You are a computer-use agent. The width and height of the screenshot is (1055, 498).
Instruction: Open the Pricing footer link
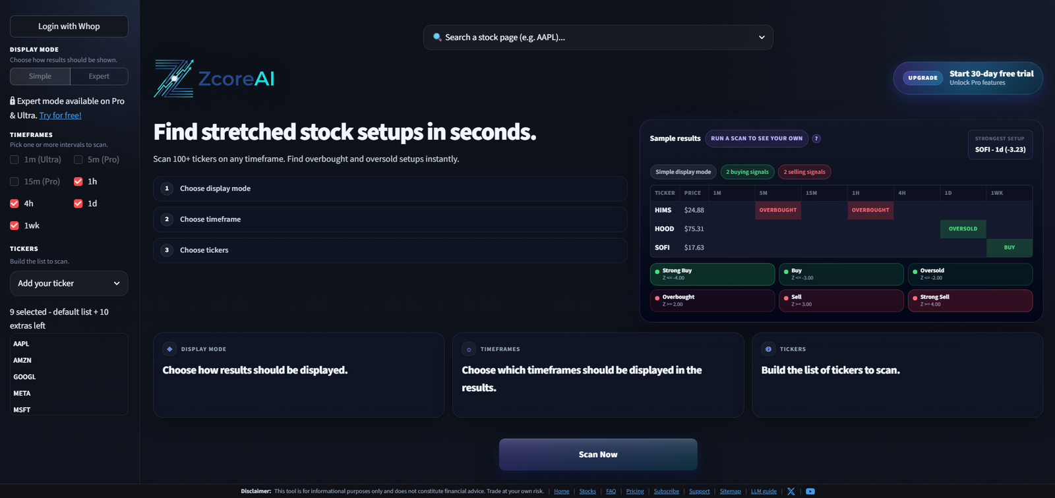pyautogui.click(x=635, y=491)
